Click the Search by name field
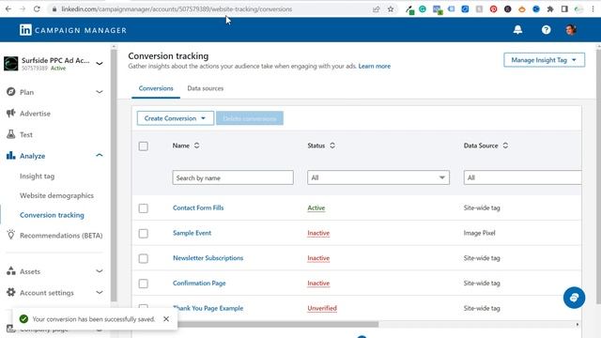Image resolution: width=601 pixels, height=338 pixels. point(233,177)
